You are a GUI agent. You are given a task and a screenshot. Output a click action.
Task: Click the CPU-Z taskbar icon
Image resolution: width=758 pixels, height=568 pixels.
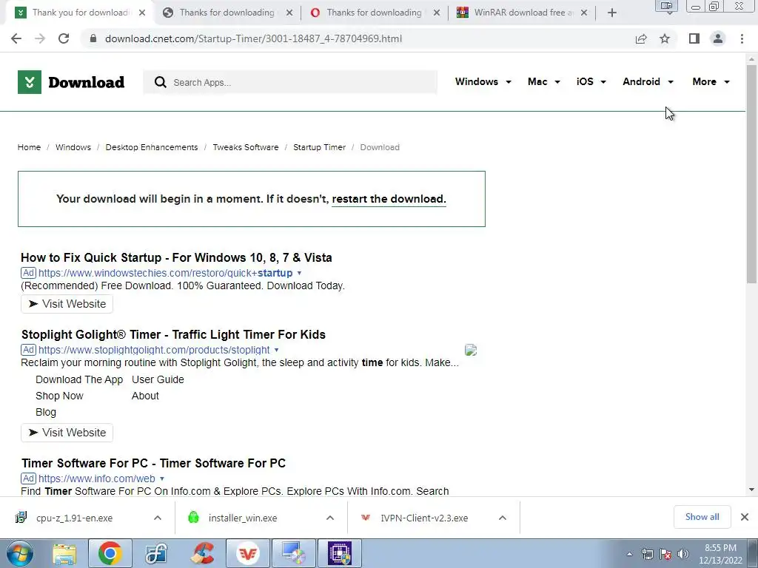(x=340, y=553)
